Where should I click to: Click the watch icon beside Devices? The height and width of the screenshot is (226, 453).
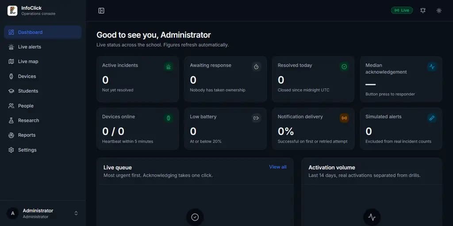tap(11, 76)
